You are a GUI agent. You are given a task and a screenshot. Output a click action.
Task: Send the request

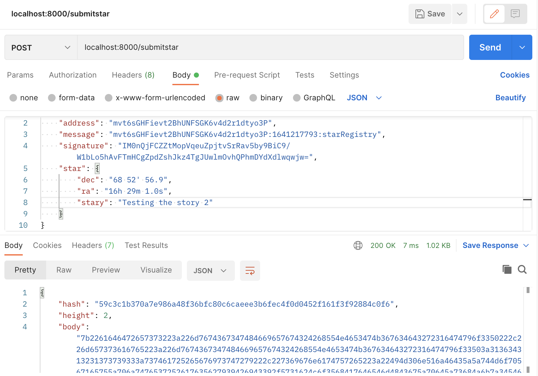(490, 47)
